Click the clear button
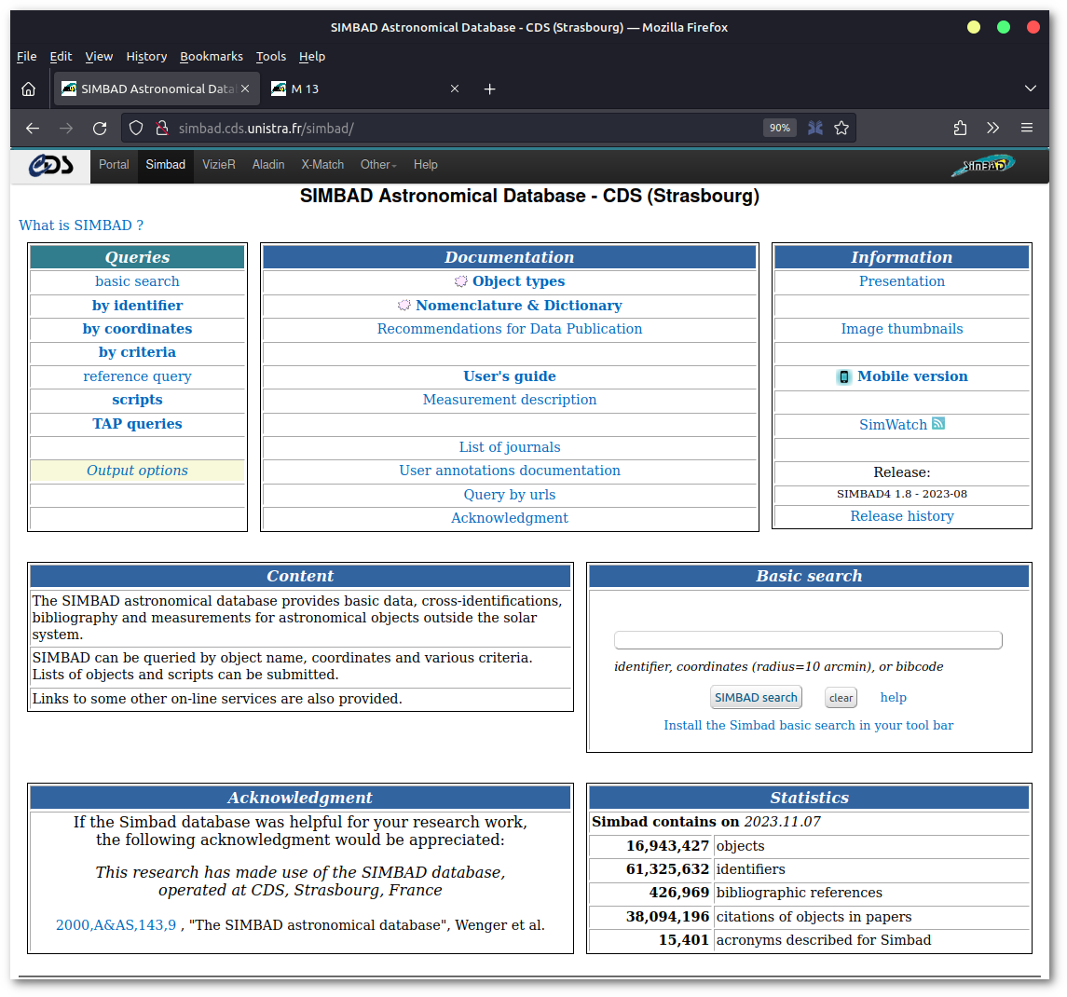The width and height of the screenshot is (1067, 997). pos(841,698)
